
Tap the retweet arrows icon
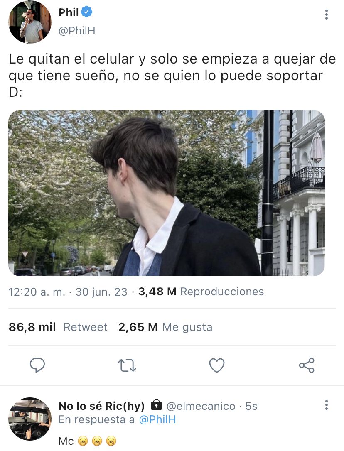[127, 365]
